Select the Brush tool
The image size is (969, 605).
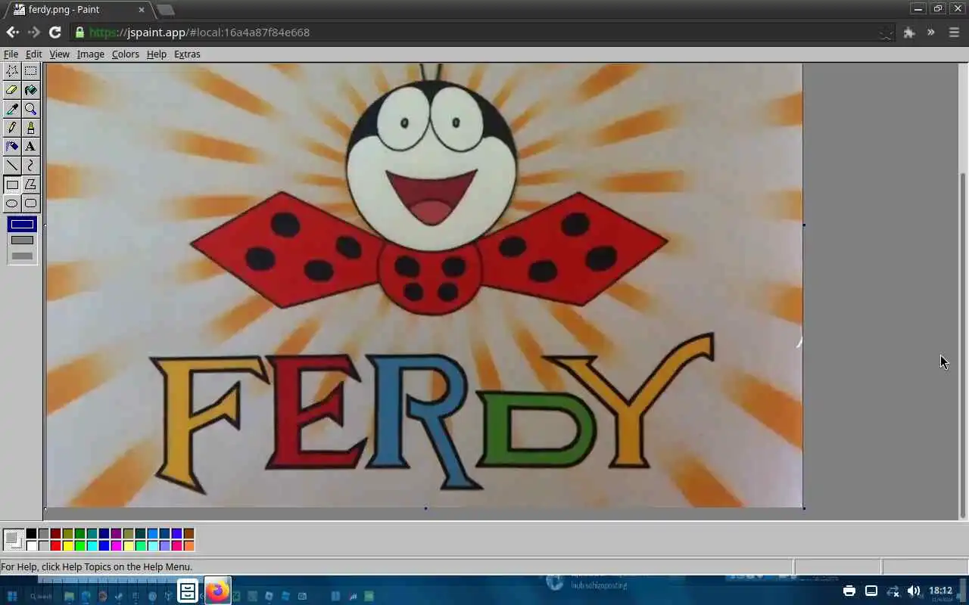(x=30, y=128)
